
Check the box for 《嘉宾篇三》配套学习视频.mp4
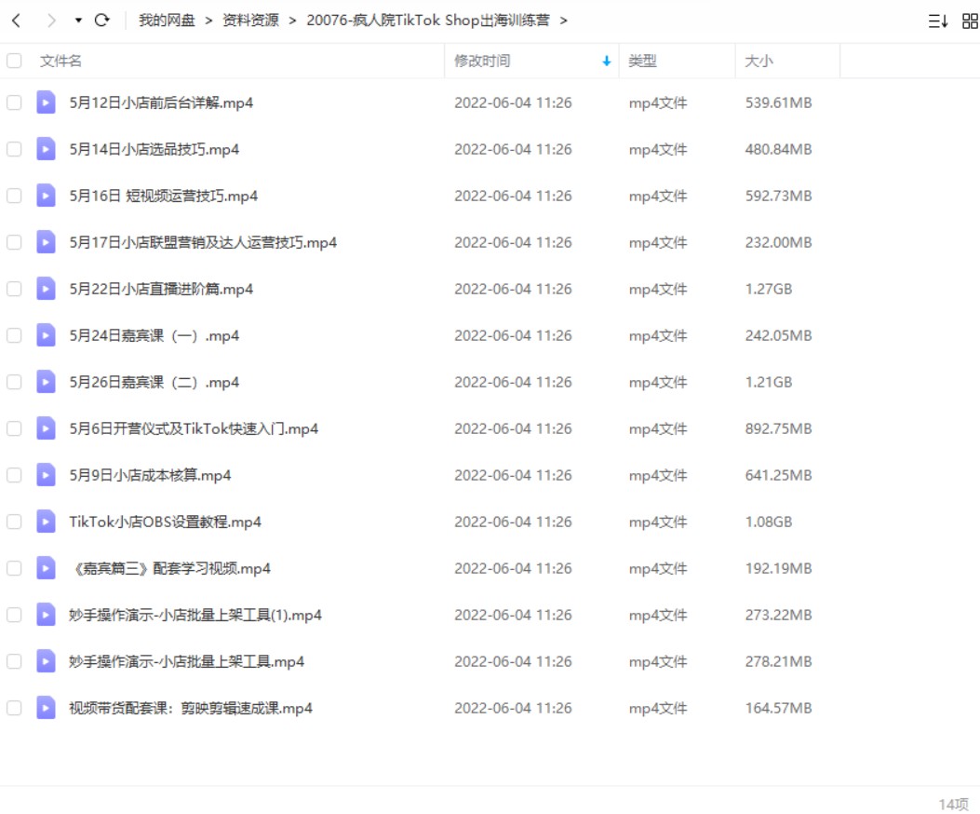14,568
